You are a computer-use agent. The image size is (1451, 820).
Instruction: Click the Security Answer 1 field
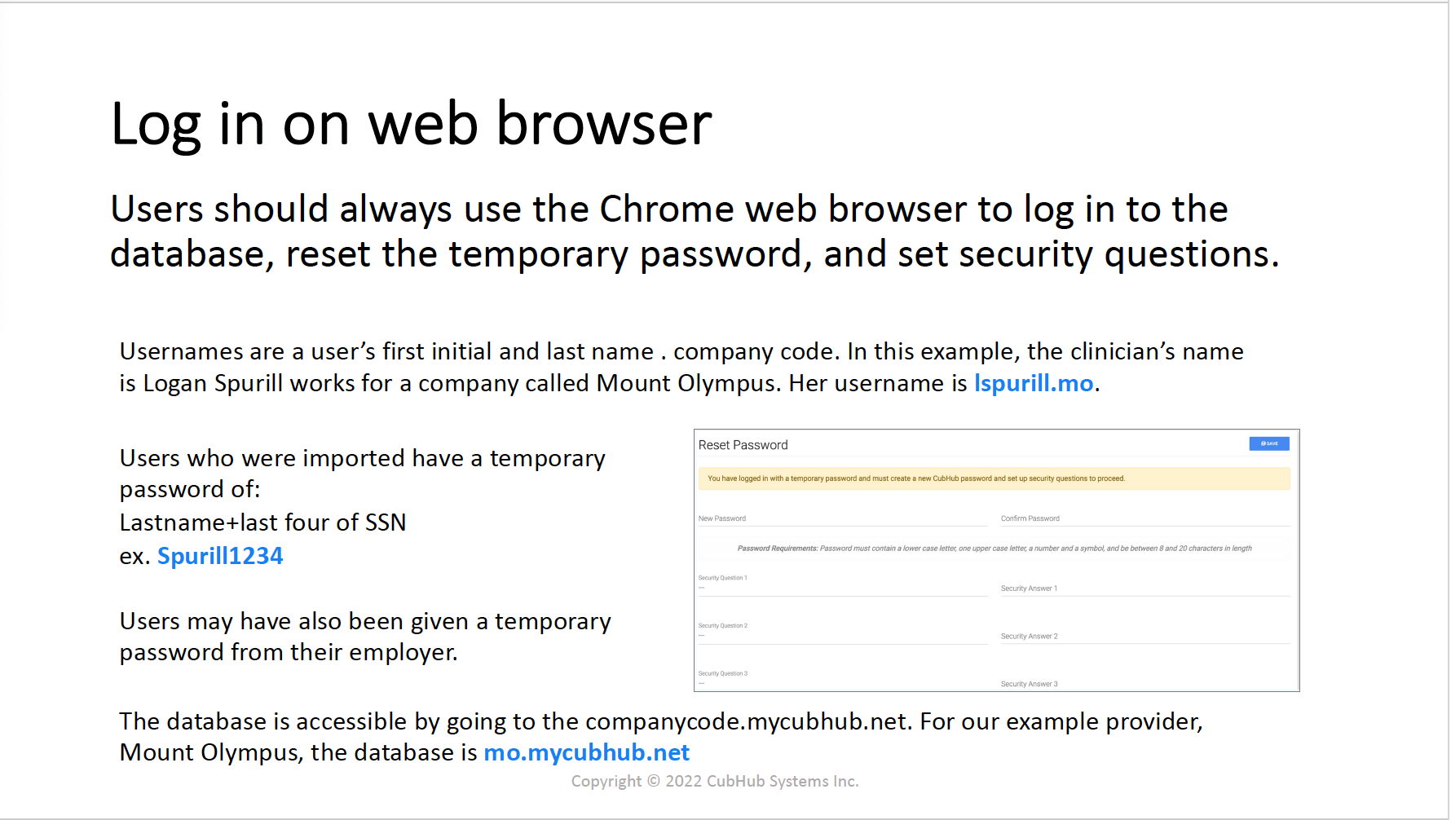click(x=1144, y=588)
